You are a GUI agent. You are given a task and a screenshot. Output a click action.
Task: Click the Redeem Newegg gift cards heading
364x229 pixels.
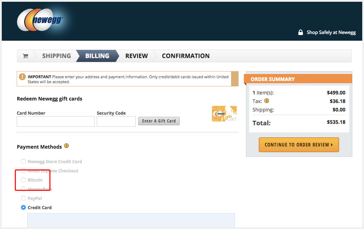pos(50,99)
